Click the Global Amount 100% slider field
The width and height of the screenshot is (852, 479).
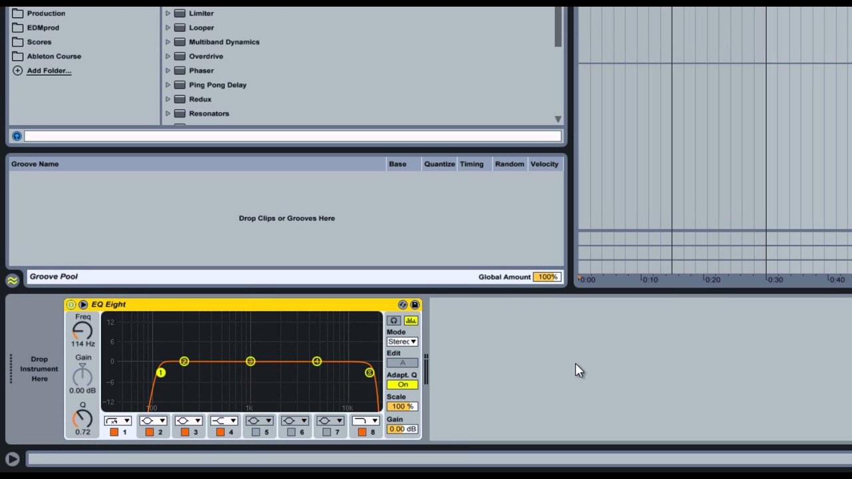(547, 277)
